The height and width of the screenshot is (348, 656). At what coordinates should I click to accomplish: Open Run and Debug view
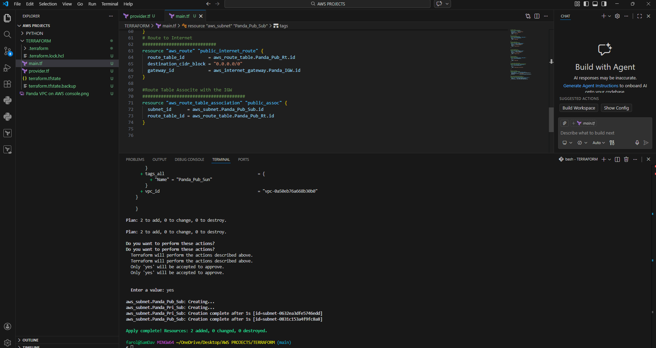pos(7,68)
